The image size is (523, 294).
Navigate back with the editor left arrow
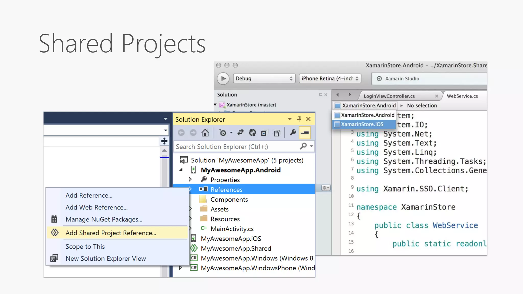pos(338,95)
